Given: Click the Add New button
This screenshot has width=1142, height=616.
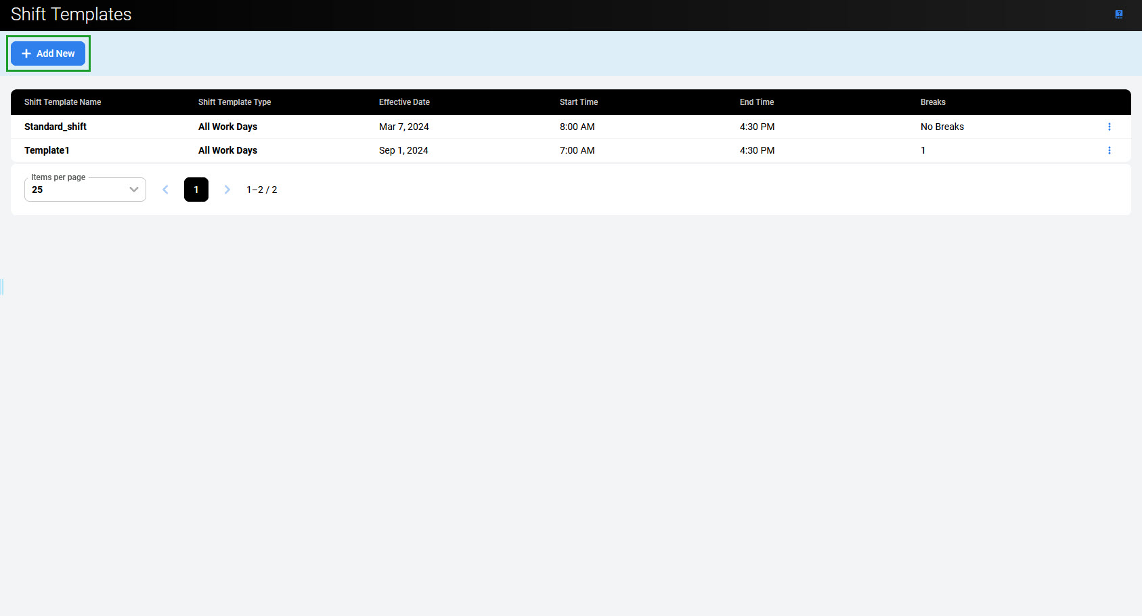Looking at the screenshot, I should pos(48,53).
